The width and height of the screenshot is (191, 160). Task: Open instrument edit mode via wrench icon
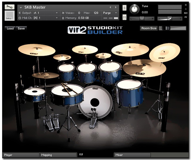coord(10,7)
